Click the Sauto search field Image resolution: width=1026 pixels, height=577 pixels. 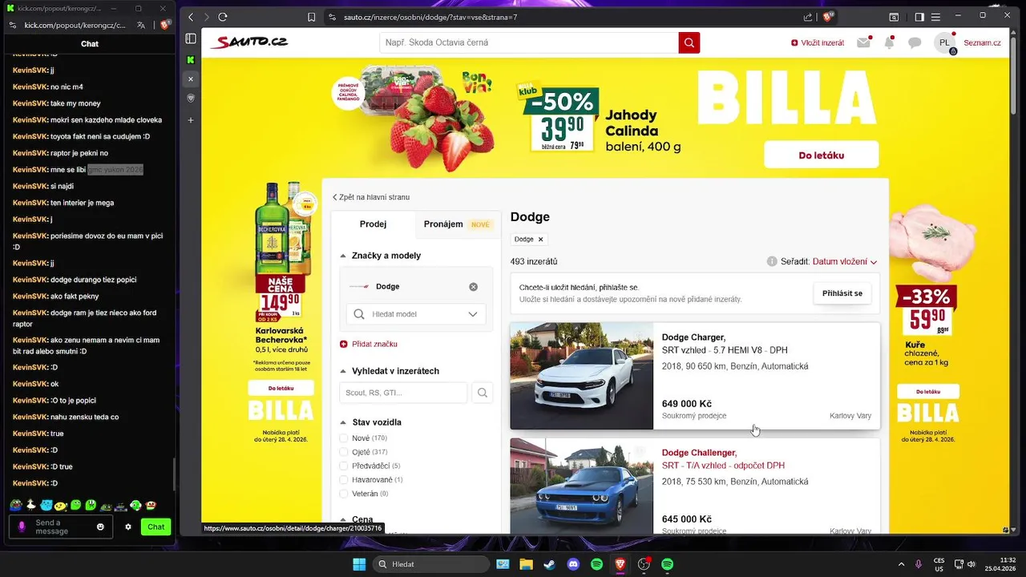[529, 42]
